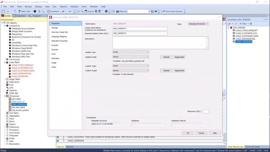Click the OK button in the dialog

(x=188, y=133)
